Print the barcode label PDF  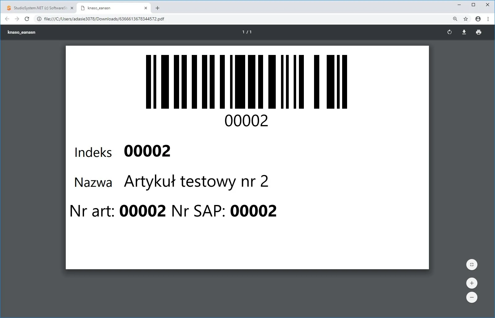pos(479,32)
